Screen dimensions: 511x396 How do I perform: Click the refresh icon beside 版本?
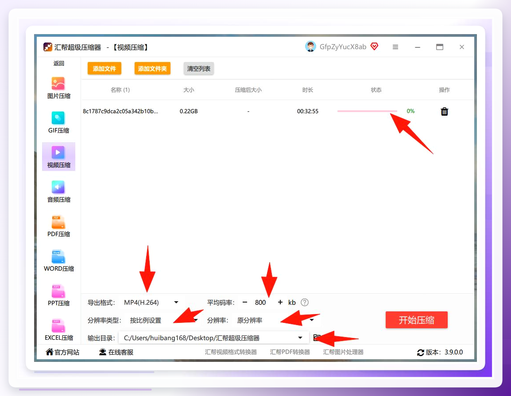(420, 352)
